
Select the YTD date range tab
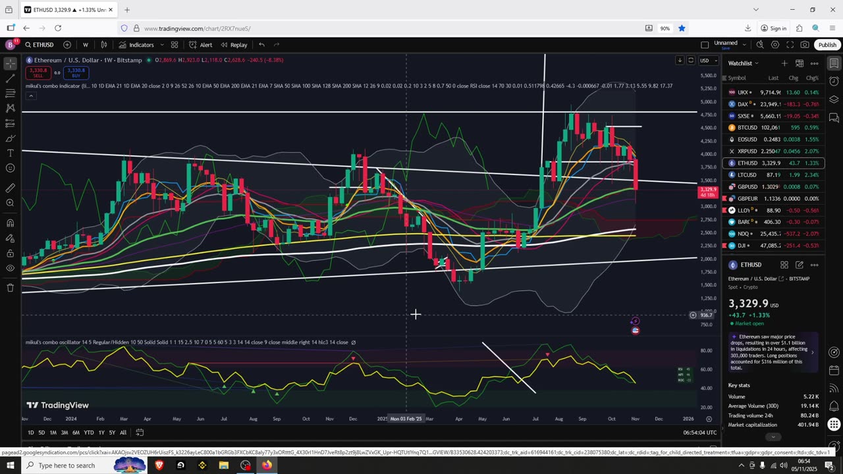89,433
